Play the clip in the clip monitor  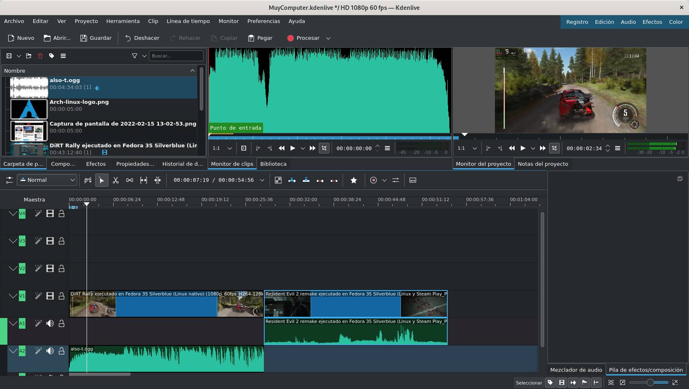tap(293, 148)
